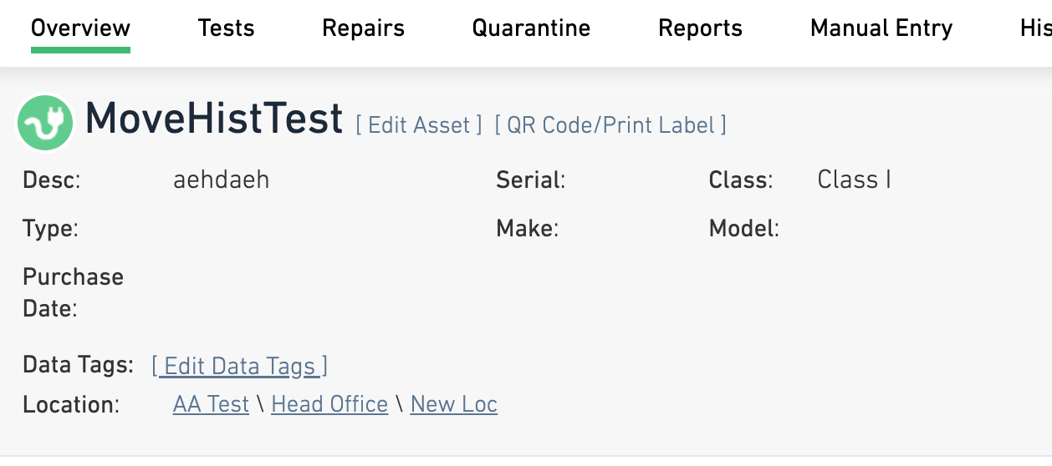
Task: Click the Class I value text
Action: [x=854, y=180]
